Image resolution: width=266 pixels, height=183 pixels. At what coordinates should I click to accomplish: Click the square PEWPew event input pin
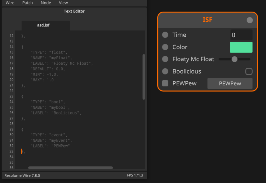pyautogui.click(x=165, y=83)
